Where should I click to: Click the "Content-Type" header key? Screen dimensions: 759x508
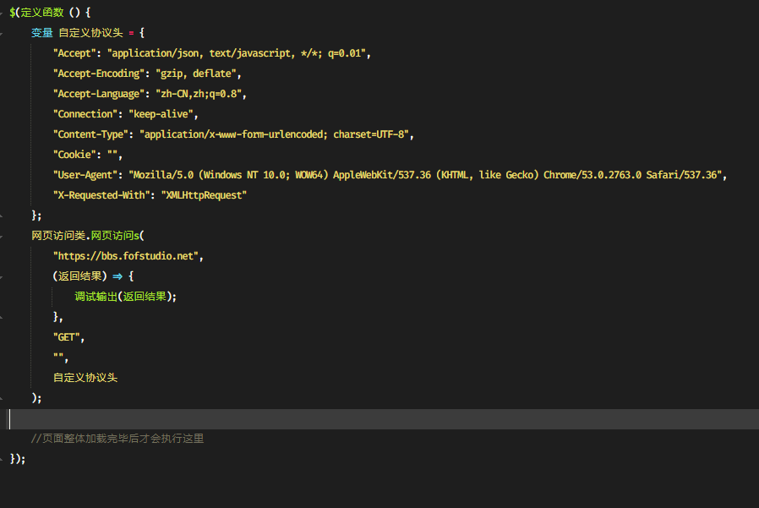90,134
